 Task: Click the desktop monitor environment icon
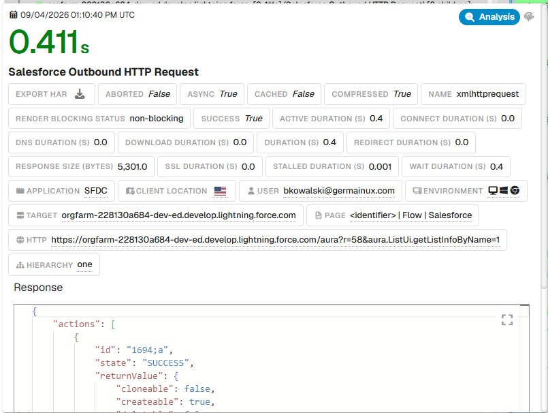(493, 190)
